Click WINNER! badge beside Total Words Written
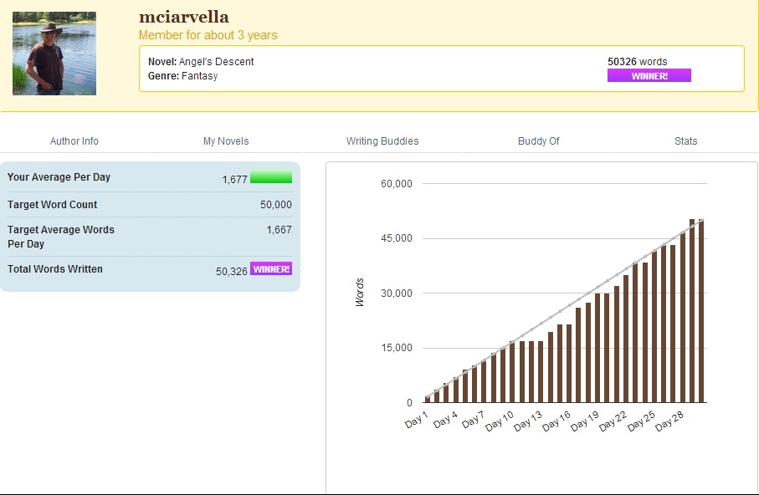The width and height of the screenshot is (759, 495). point(271,269)
